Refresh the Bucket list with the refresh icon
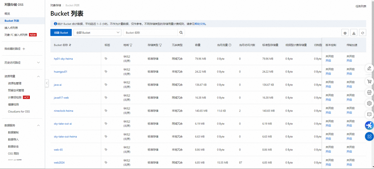This screenshot has height=169, width=374. tap(362, 33)
